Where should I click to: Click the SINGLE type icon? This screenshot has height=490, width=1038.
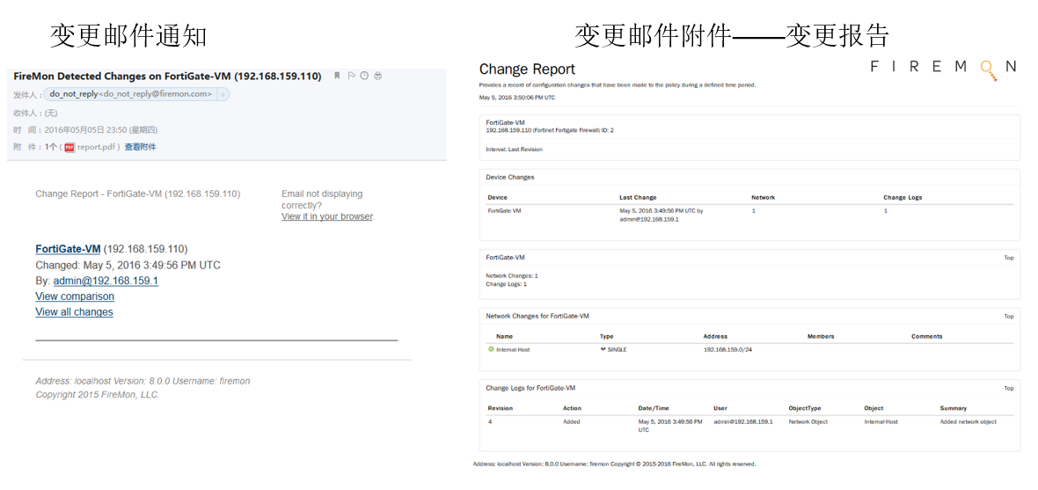coord(603,349)
